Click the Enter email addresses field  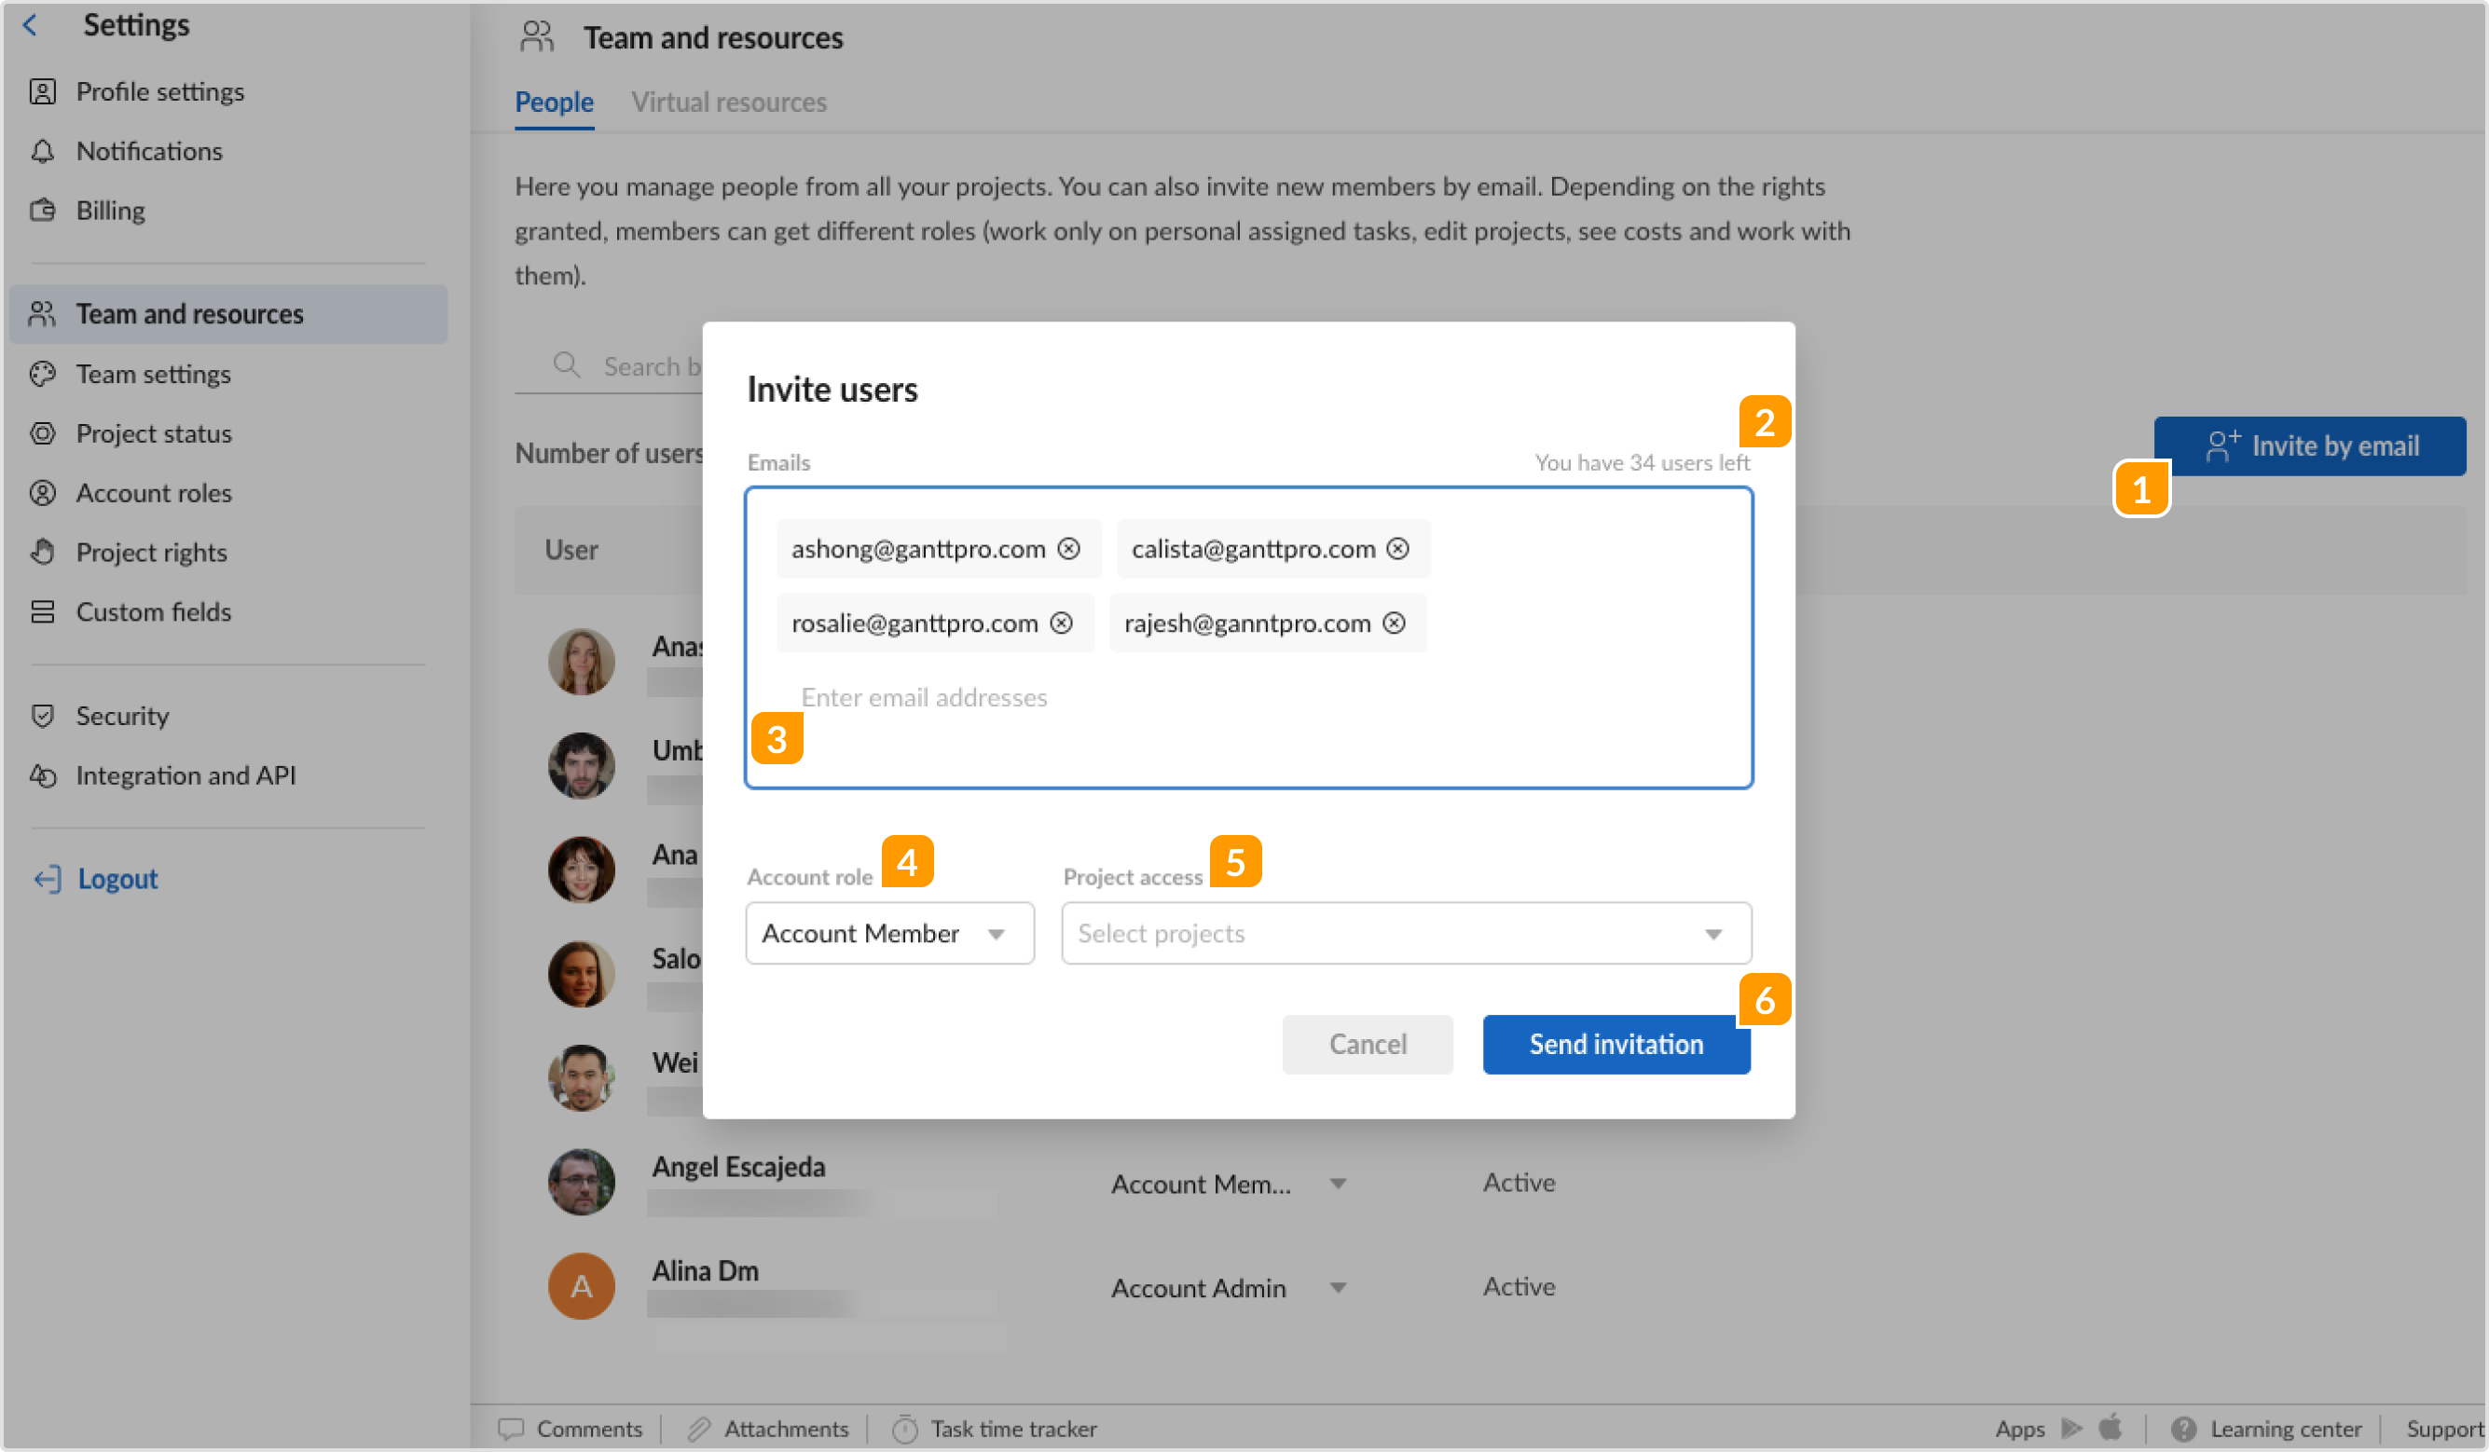pyautogui.click(x=924, y=696)
